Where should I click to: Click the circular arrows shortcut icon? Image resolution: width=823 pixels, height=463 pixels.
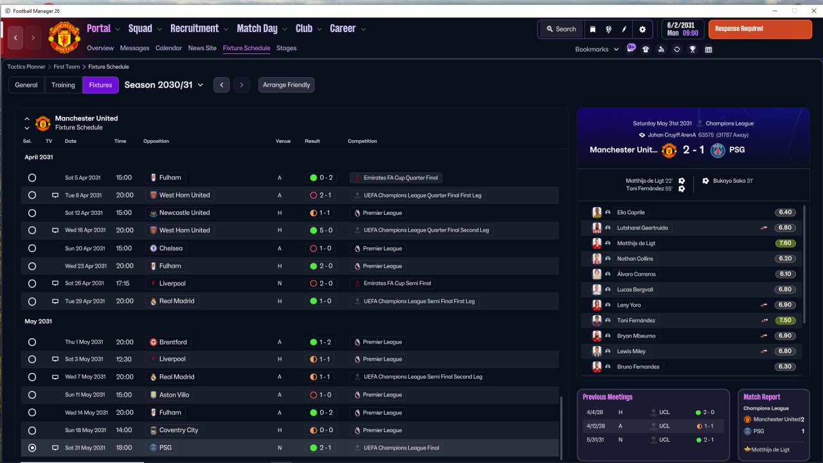pyautogui.click(x=677, y=50)
